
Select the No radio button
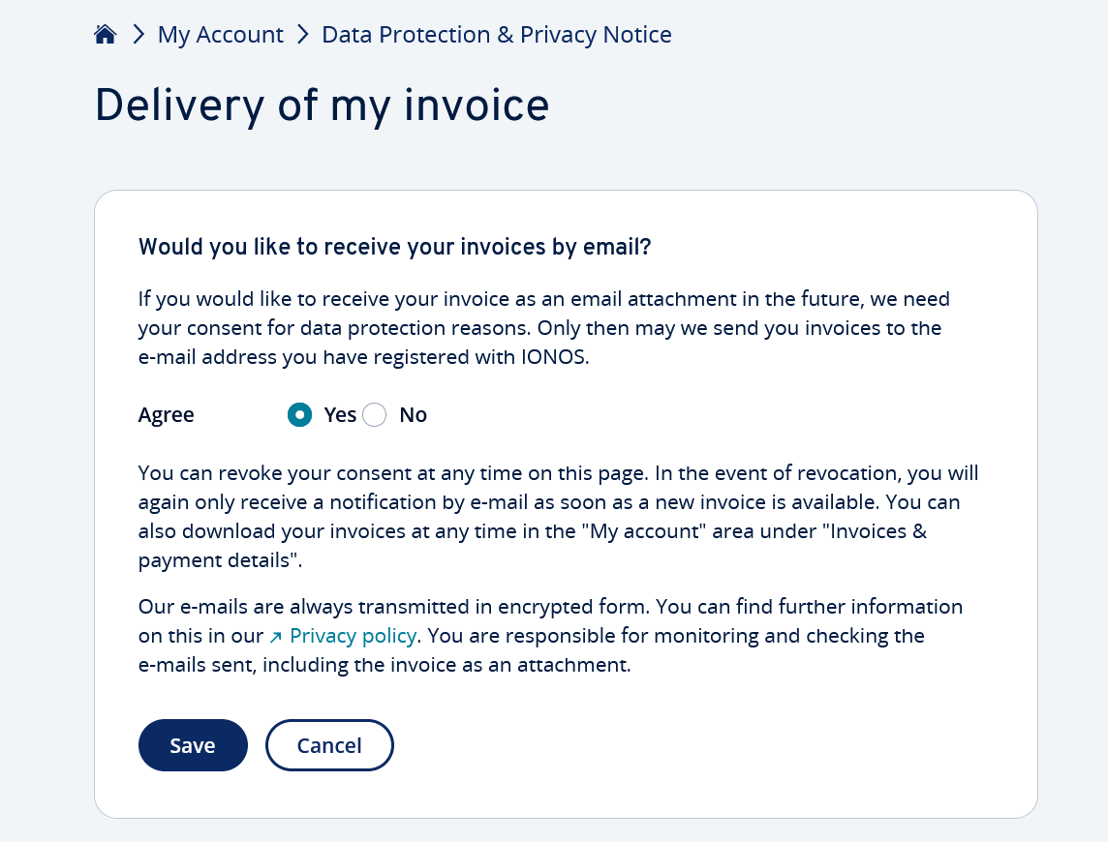coord(375,414)
